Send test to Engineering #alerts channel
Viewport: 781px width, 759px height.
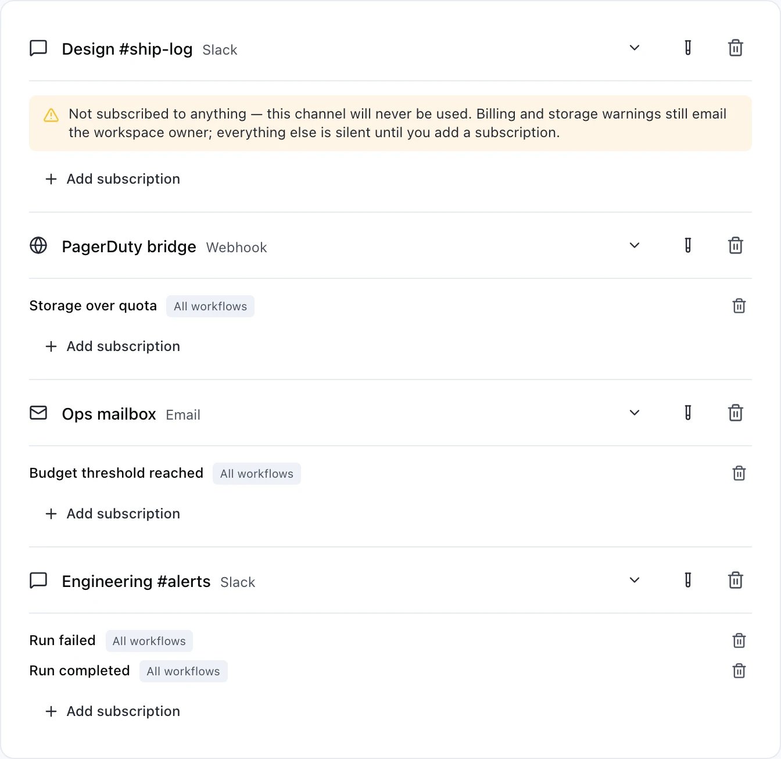688,580
